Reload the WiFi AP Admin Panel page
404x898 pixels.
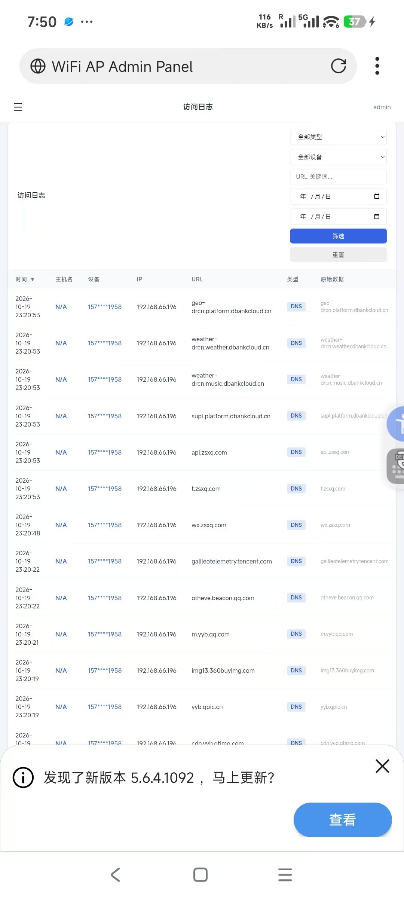click(339, 66)
